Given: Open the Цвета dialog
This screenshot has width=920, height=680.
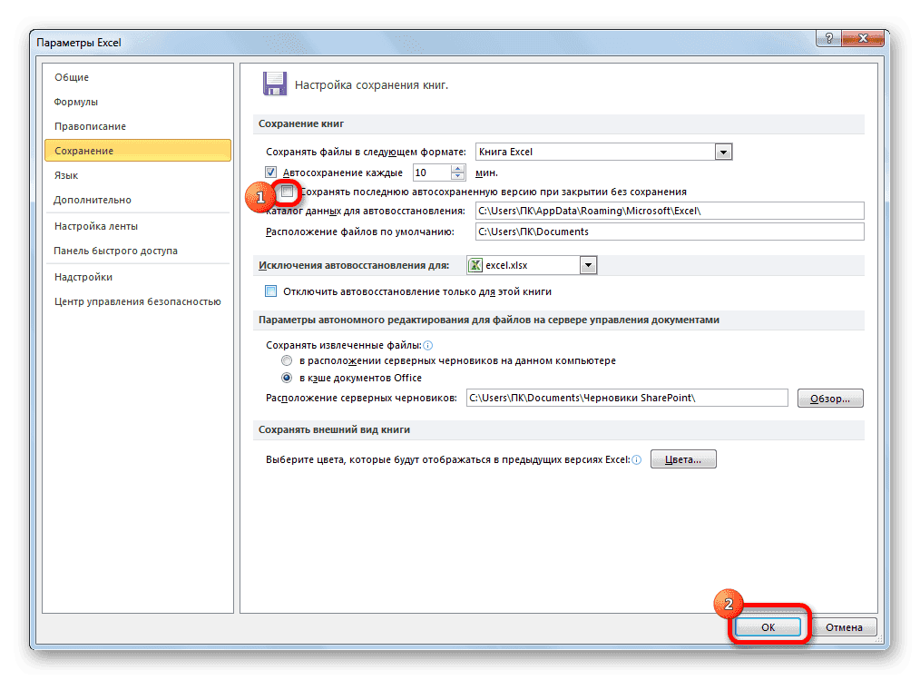Looking at the screenshot, I should pyautogui.click(x=682, y=458).
